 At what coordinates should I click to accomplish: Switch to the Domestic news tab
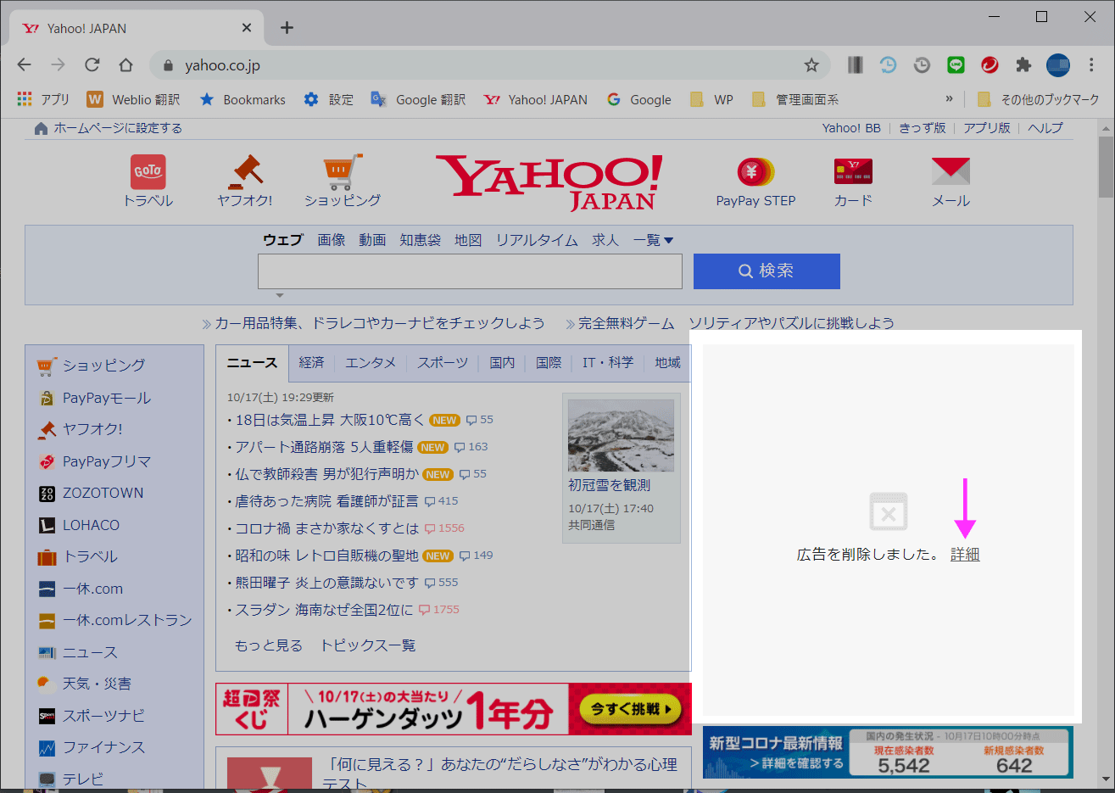pyautogui.click(x=502, y=362)
